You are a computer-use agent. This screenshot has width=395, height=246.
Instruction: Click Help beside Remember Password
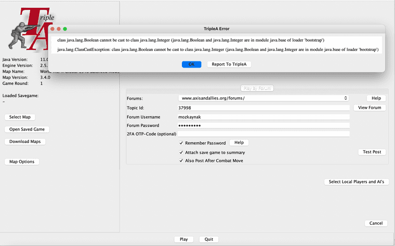point(239,143)
